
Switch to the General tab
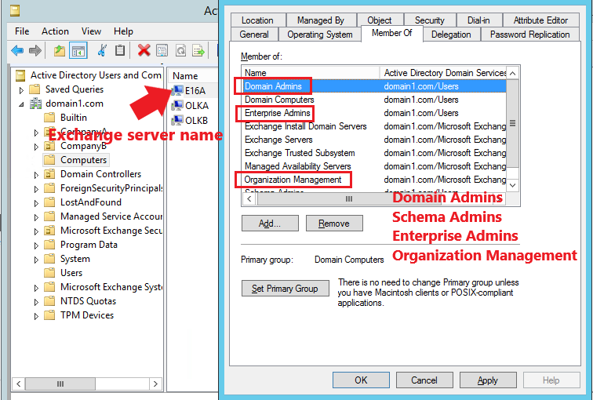(x=254, y=35)
